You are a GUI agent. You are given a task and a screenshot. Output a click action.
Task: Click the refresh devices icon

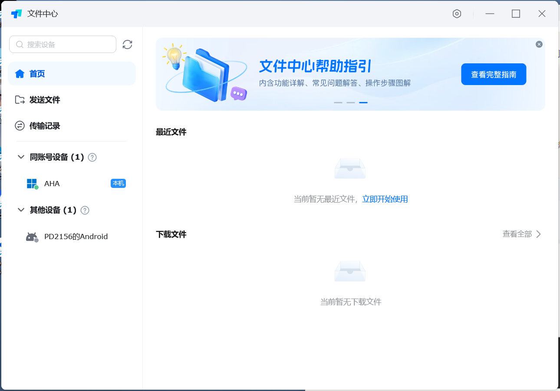(127, 44)
